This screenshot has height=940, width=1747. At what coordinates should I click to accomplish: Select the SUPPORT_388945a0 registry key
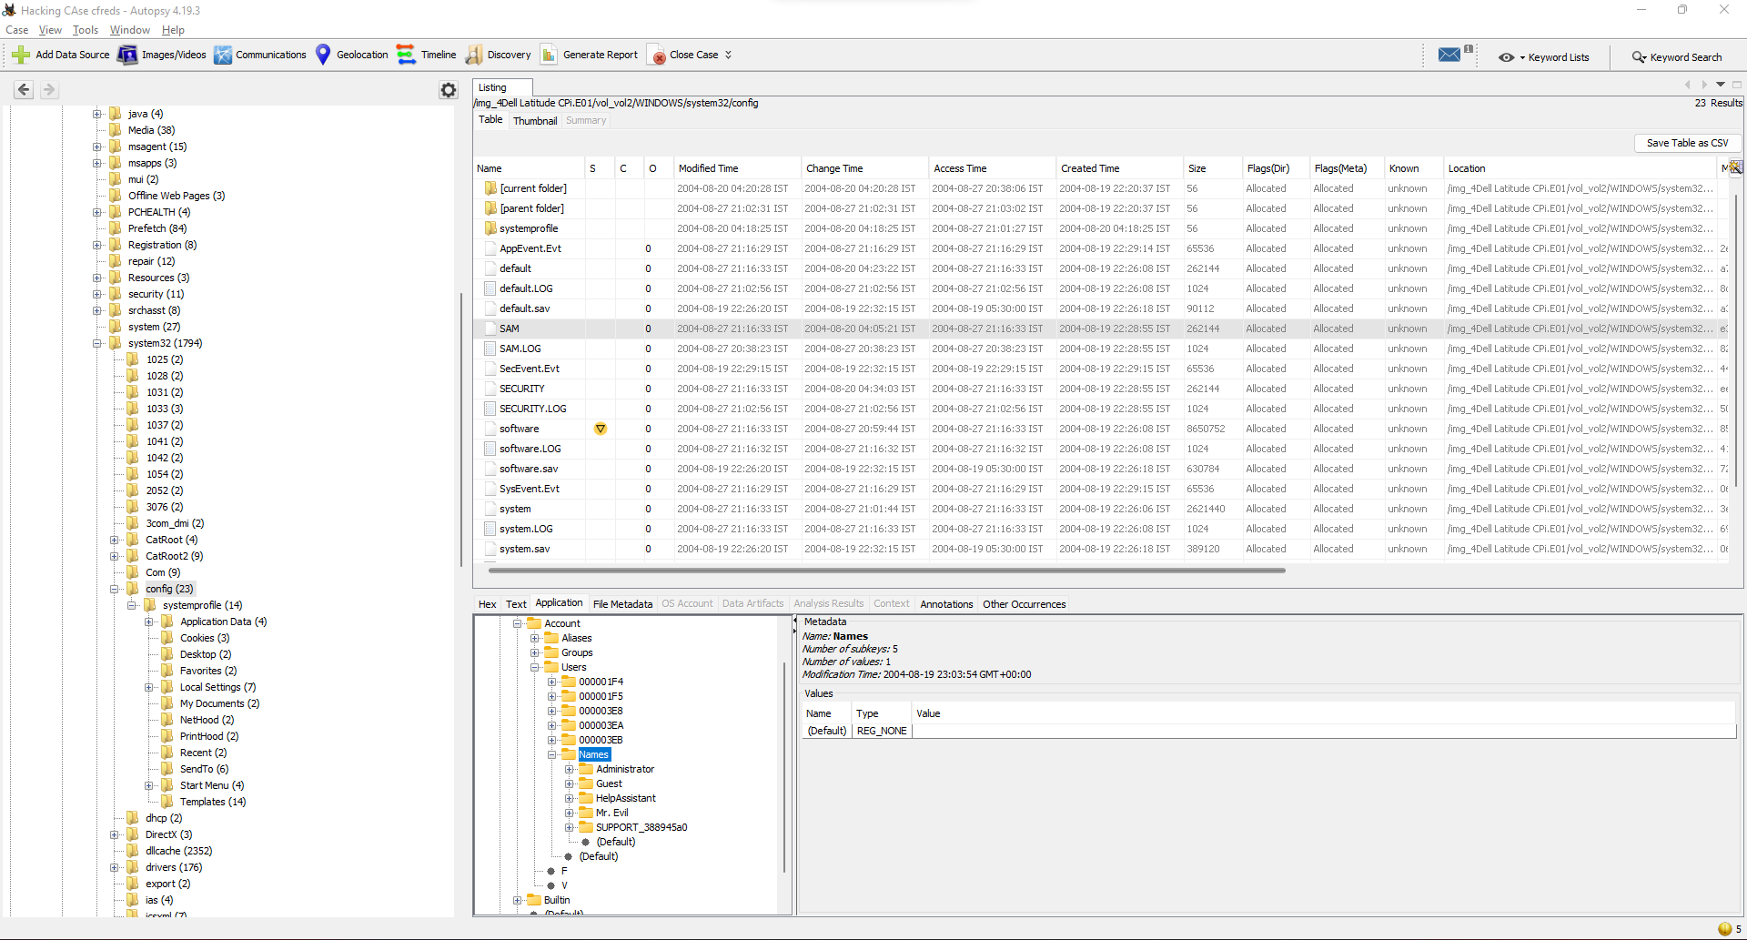coord(633,827)
